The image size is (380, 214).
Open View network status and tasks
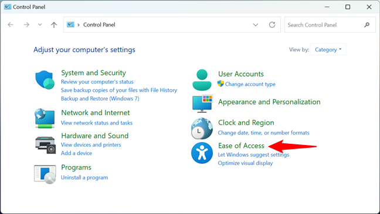click(97, 123)
